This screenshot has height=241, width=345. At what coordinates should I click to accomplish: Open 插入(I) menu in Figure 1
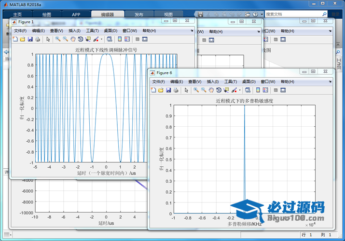tap(74, 31)
